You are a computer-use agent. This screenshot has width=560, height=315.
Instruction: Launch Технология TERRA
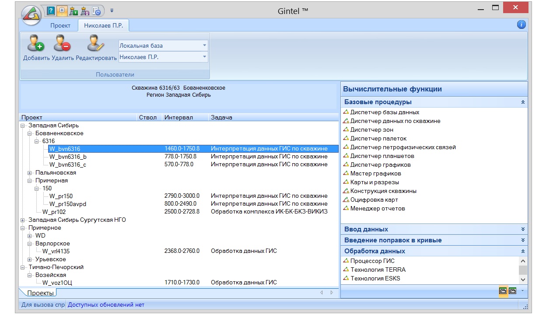point(378,269)
